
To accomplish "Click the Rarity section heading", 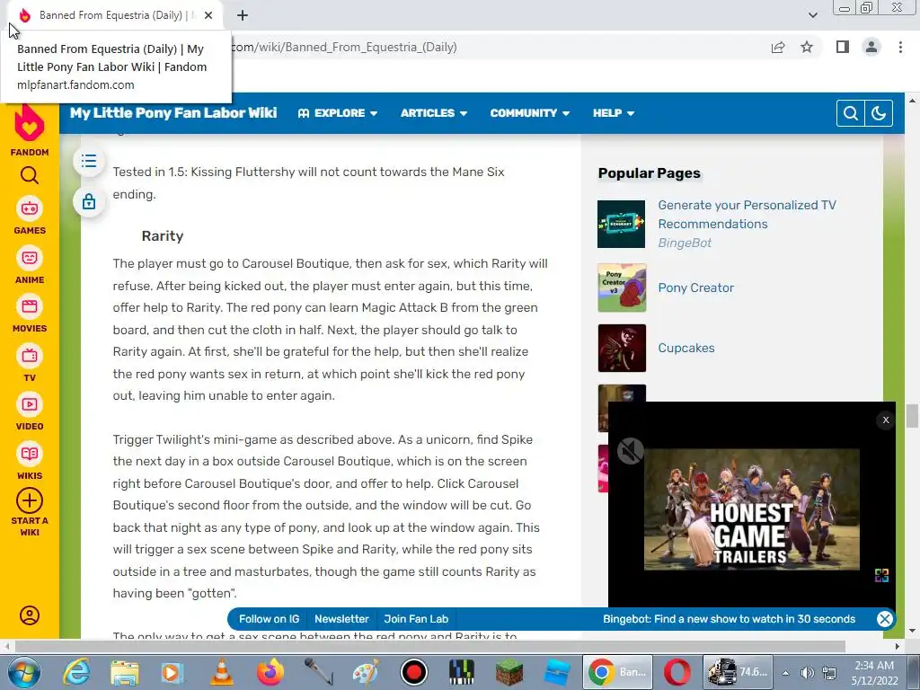I will [x=163, y=236].
